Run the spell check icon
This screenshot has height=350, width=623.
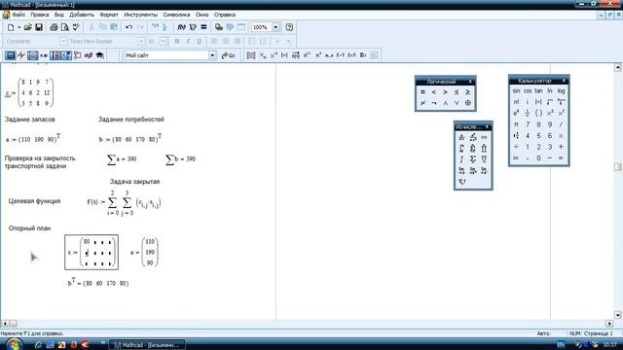(x=76, y=27)
